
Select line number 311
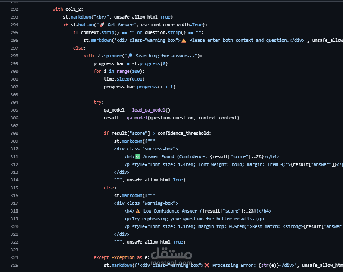(x=15, y=156)
